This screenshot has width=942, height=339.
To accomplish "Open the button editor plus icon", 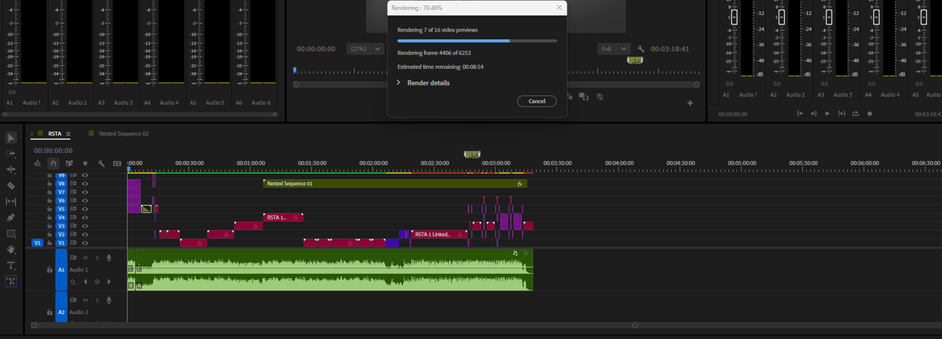I will [x=690, y=104].
